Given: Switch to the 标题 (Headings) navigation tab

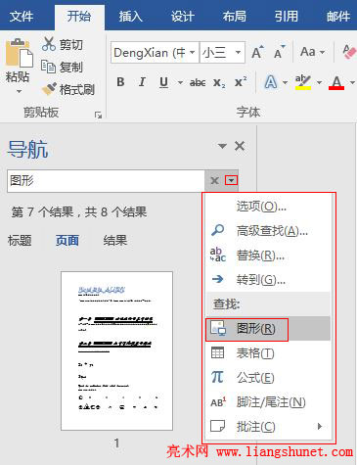Looking at the screenshot, I should (x=20, y=241).
